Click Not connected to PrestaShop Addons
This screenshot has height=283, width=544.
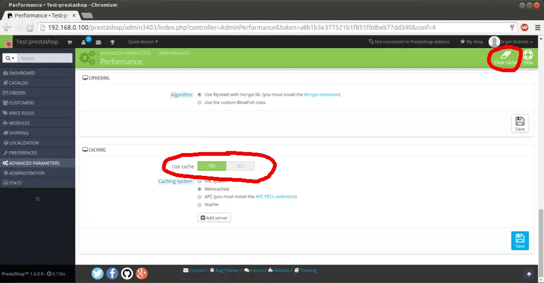pos(409,42)
